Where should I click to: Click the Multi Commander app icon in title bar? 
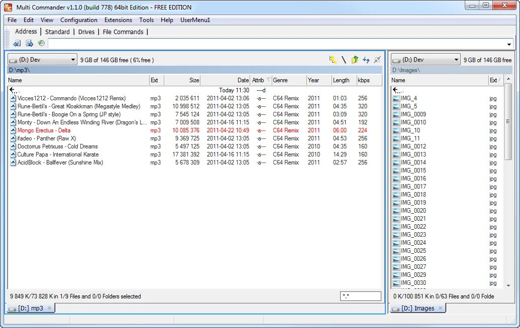[x=8, y=7]
